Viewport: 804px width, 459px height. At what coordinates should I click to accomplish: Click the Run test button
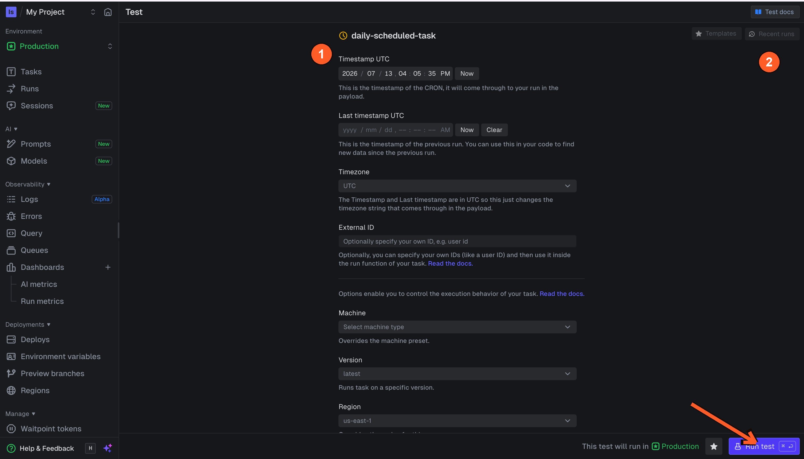point(764,447)
